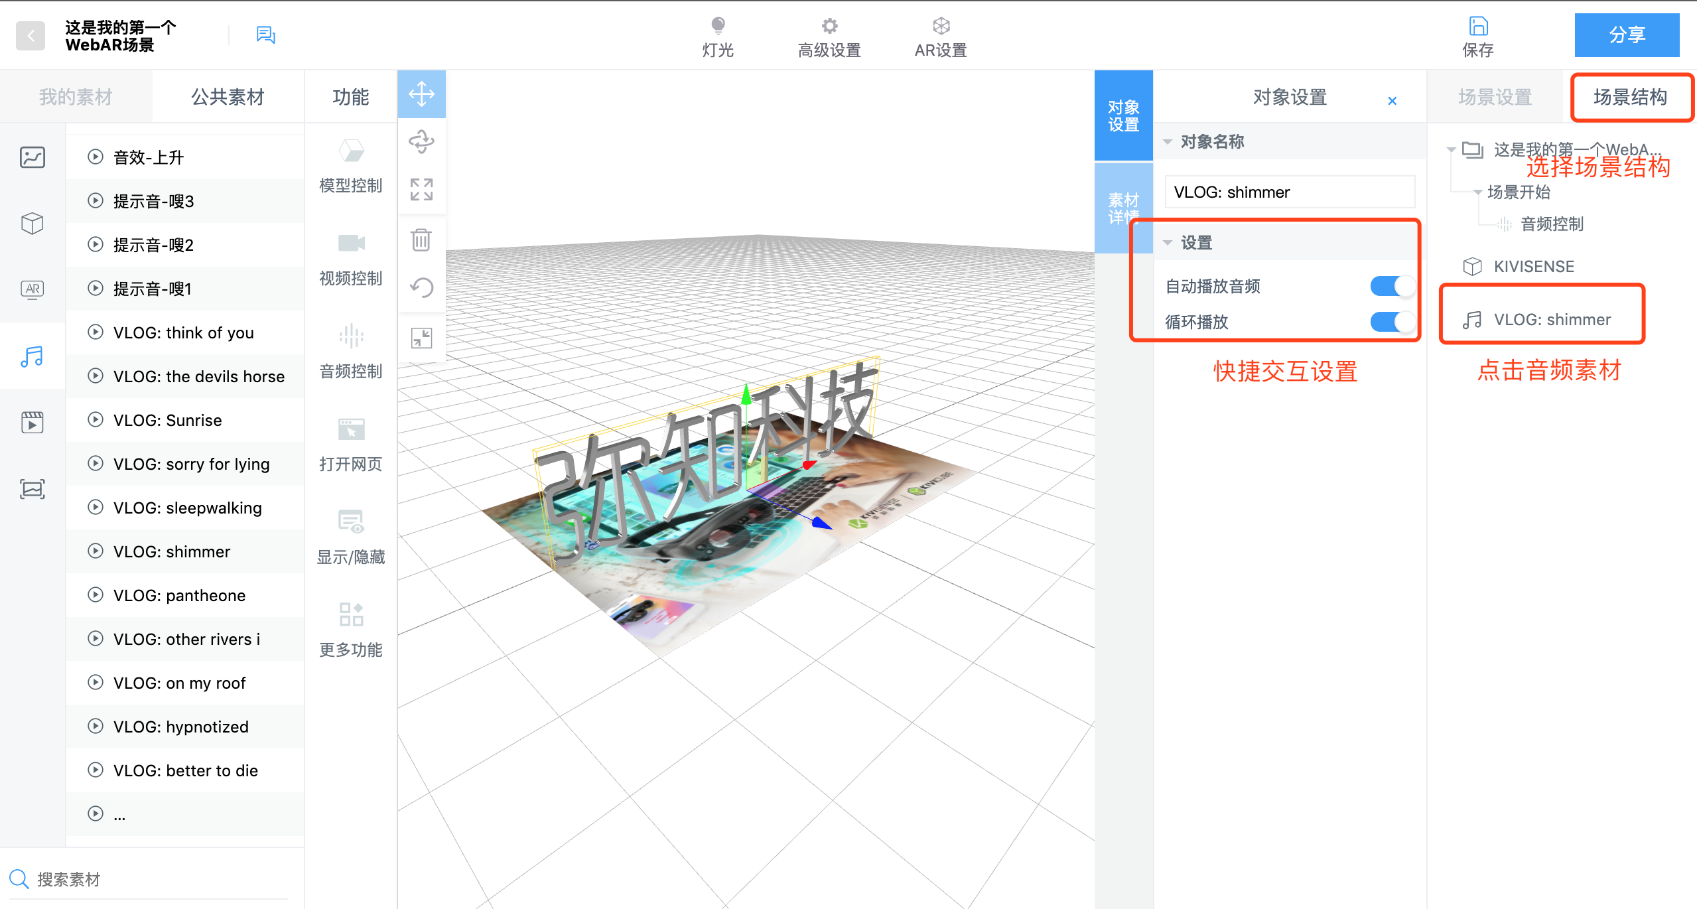
Task: Click the undo arrow icon
Action: click(x=421, y=288)
